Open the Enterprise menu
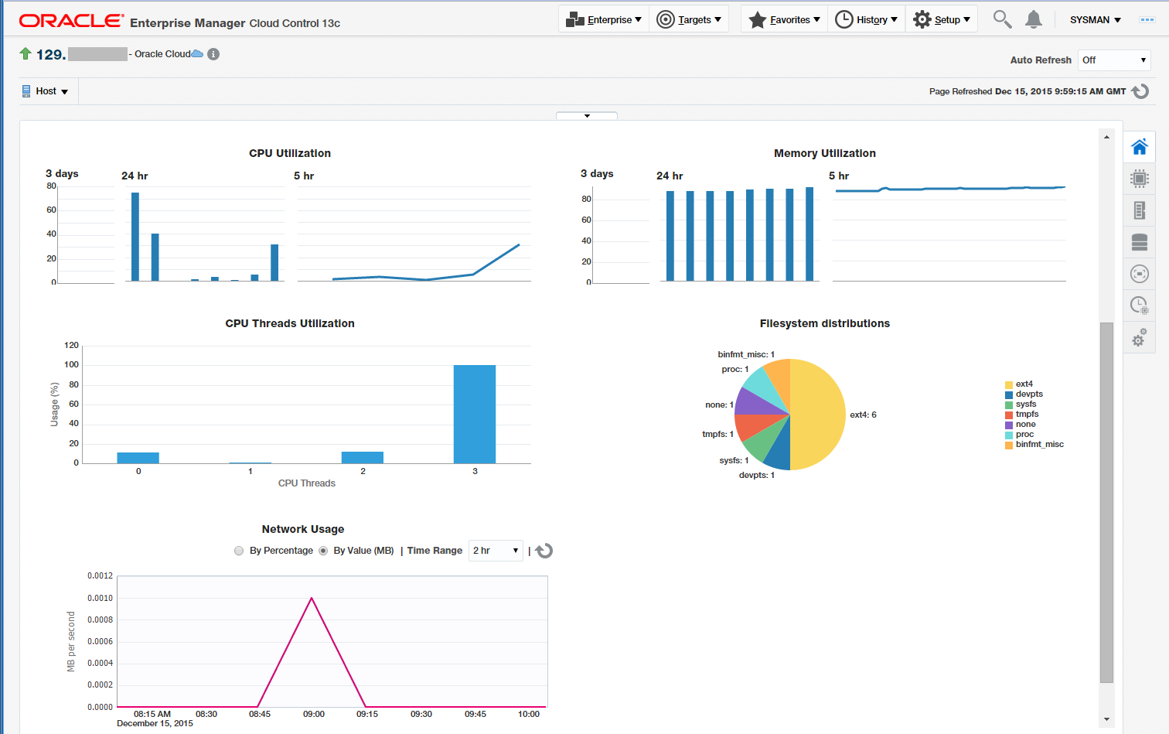The height and width of the screenshot is (734, 1169). click(x=604, y=19)
